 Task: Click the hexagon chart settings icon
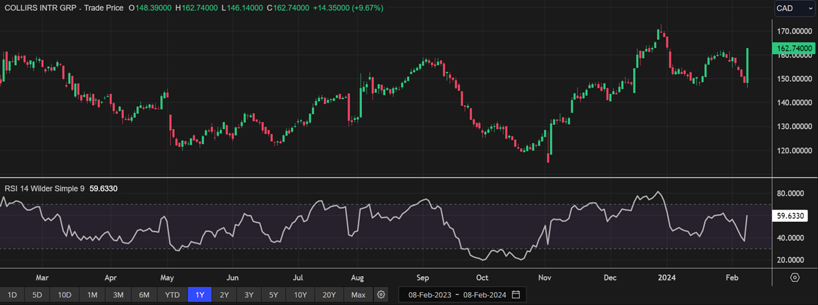pyautogui.click(x=795, y=277)
